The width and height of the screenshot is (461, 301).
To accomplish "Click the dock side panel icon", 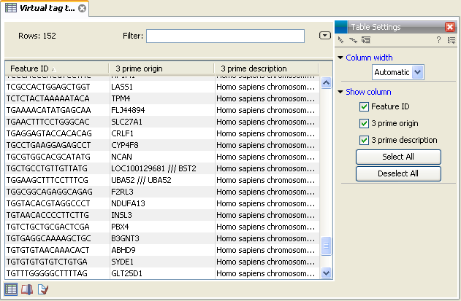I will pos(366,40).
